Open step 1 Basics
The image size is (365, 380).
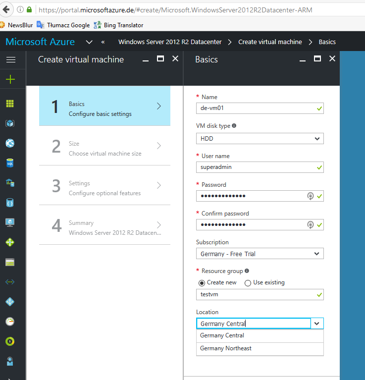click(104, 106)
